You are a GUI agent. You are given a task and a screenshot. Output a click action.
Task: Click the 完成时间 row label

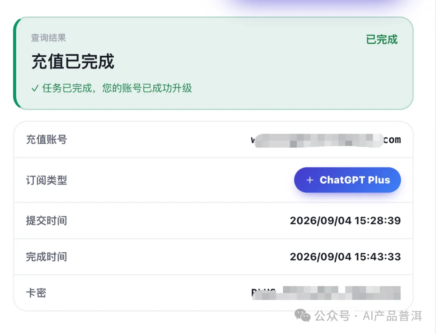pyautogui.click(x=46, y=257)
